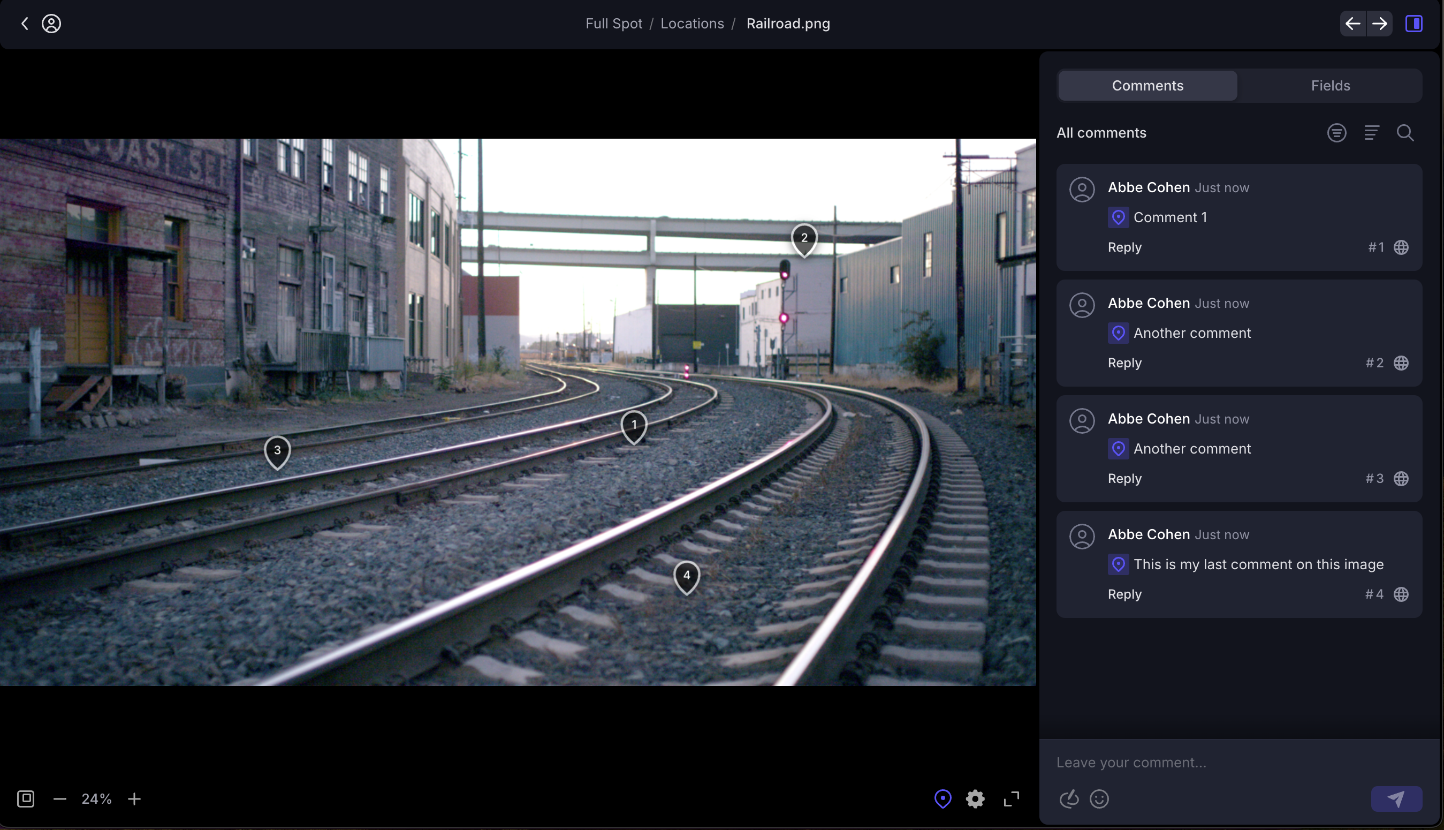
Task: Toggle the right sidebar panel
Action: point(1414,24)
